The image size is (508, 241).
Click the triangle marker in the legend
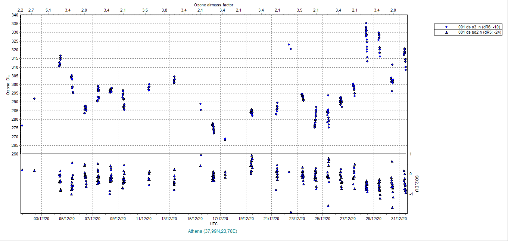446,33
